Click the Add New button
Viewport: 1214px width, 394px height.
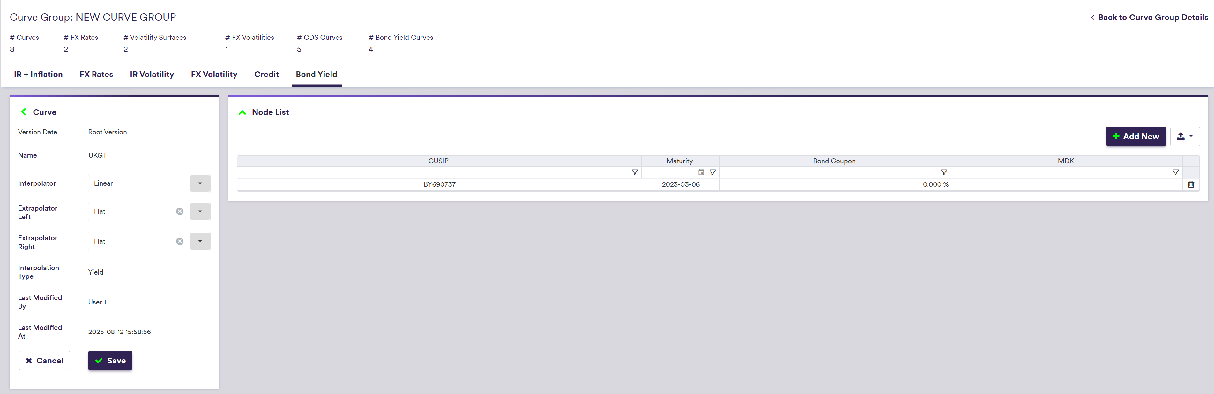pyautogui.click(x=1136, y=137)
